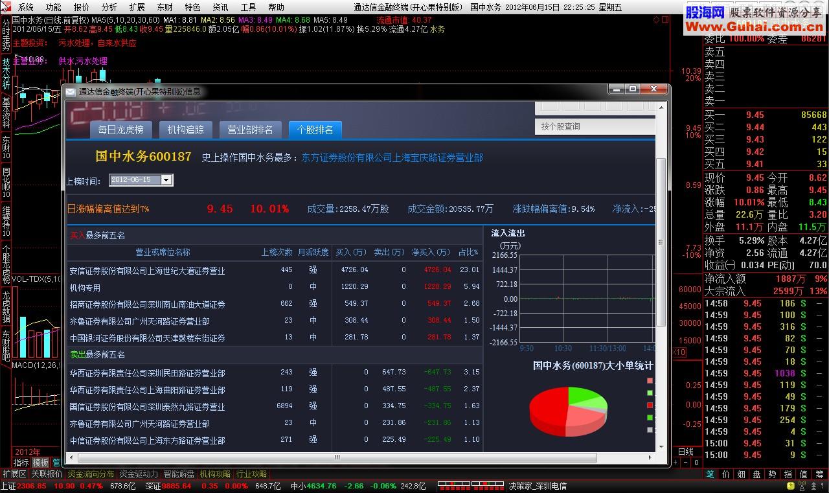The height and width of the screenshot is (493, 829).
Task: Open 招商证券深圳南山南油大道 row
Action: click(275, 304)
